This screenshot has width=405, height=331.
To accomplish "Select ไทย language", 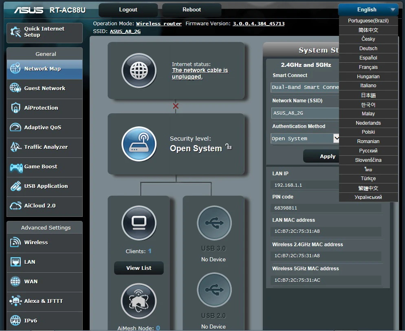I will pyautogui.click(x=368, y=169).
